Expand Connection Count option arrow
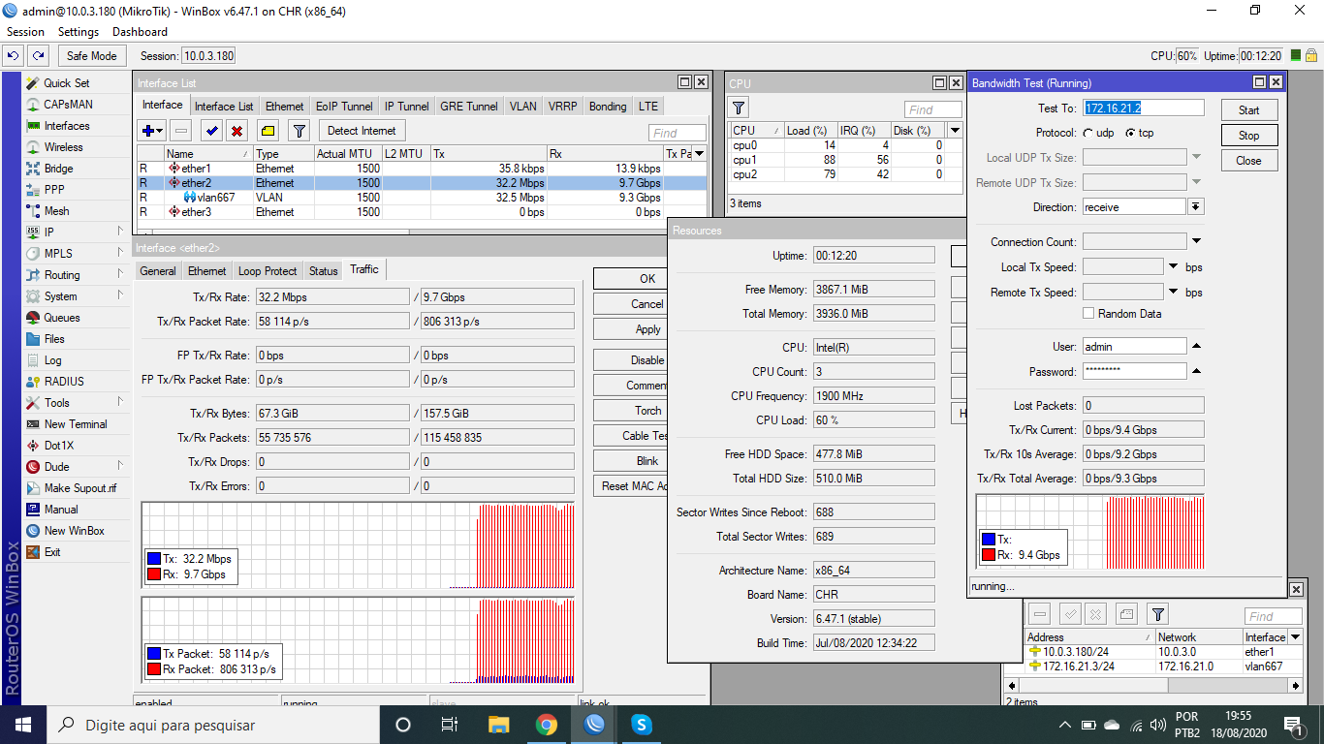 [x=1196, y=241]
